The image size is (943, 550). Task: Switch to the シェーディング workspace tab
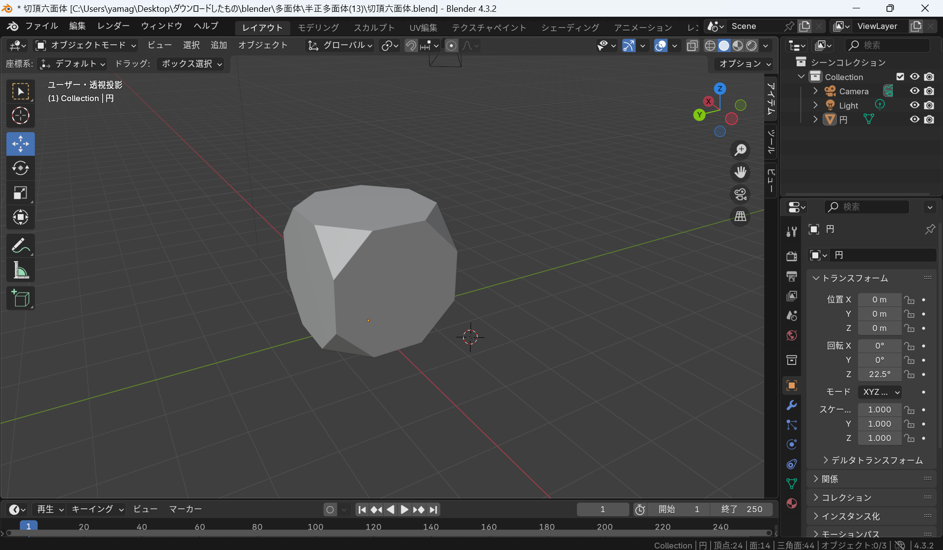(x=570, y=27)
